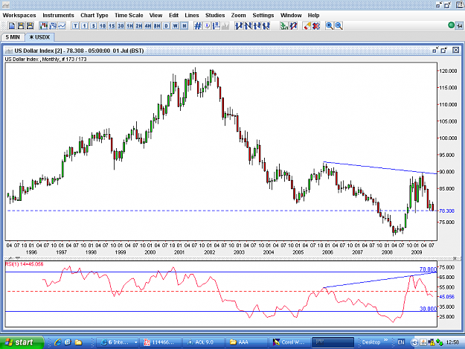Switch to the USDX workspace tab
The height and width of the screenshot is (349, 465).
[39, 37]
